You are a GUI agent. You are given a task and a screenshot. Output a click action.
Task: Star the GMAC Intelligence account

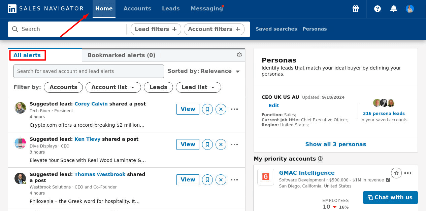tap(396, 173)
